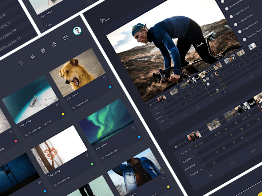The width and height of the screenshot is (262, 196).
Task: Click the '1 tag' label on top card
Action: 49,25
